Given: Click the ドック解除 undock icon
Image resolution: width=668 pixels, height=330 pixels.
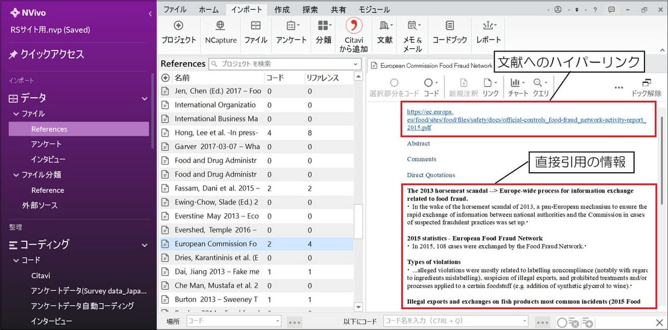Looking at the screenshot, I should pyautogui.click(x=646, y=83).
